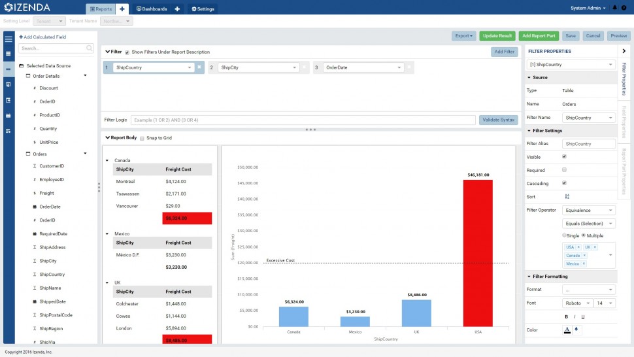Click the Add Filter button
This screenshot has height=357, width=634.
coord(504,52)
